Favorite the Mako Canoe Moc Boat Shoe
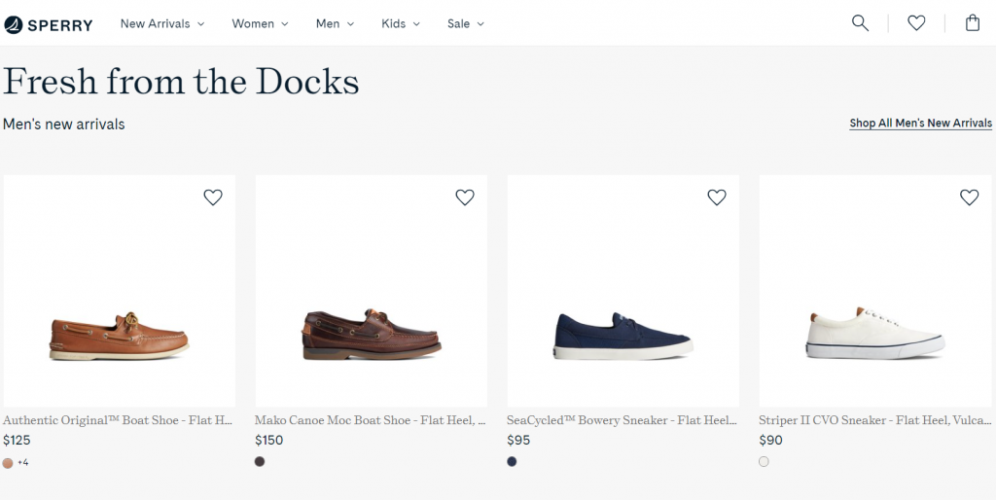This screenshot has height=500, width=996. point(465,197)
